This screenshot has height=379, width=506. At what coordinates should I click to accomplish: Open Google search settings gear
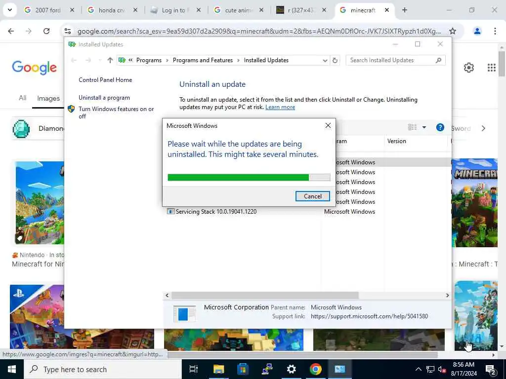(468, 68)
